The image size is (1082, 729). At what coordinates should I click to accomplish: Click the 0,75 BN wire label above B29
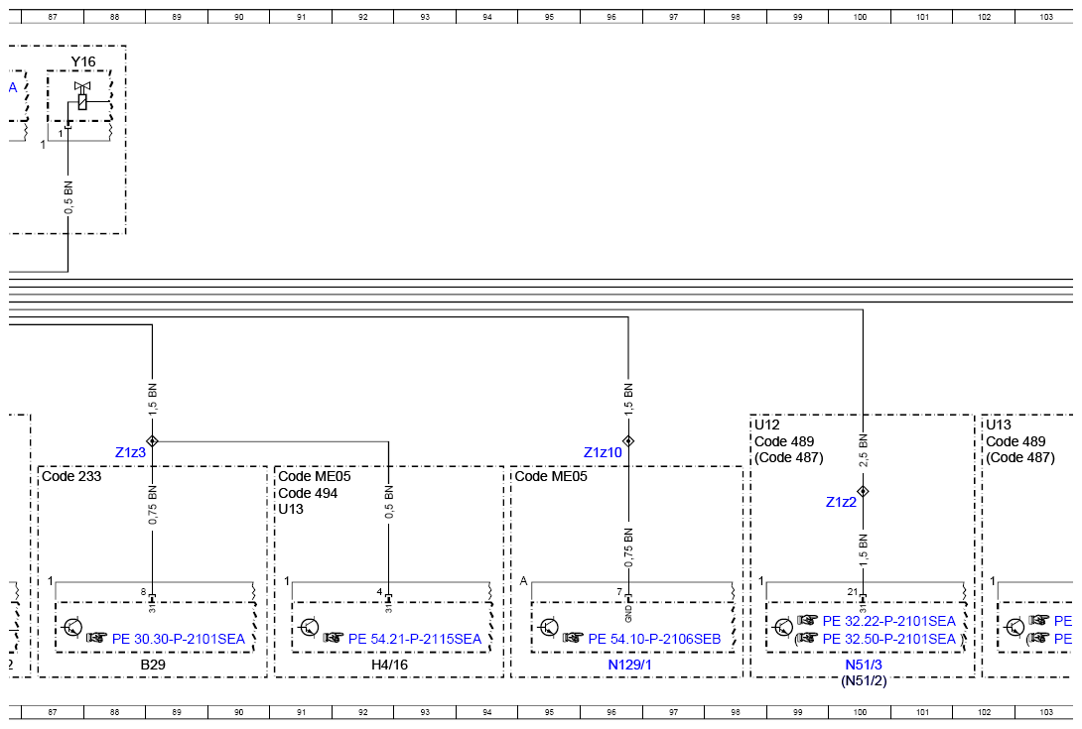153,505
